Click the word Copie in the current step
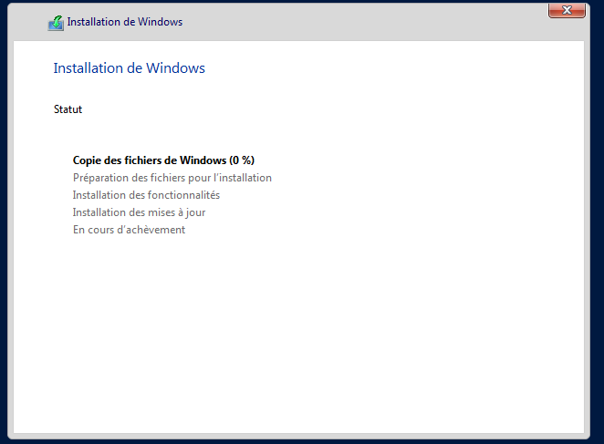 [88, 160]
